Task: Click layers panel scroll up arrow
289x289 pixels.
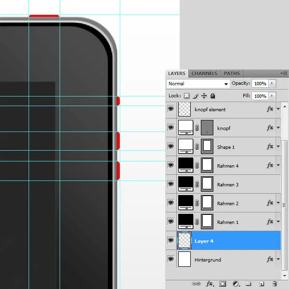Action: click(x=285, y=106)
